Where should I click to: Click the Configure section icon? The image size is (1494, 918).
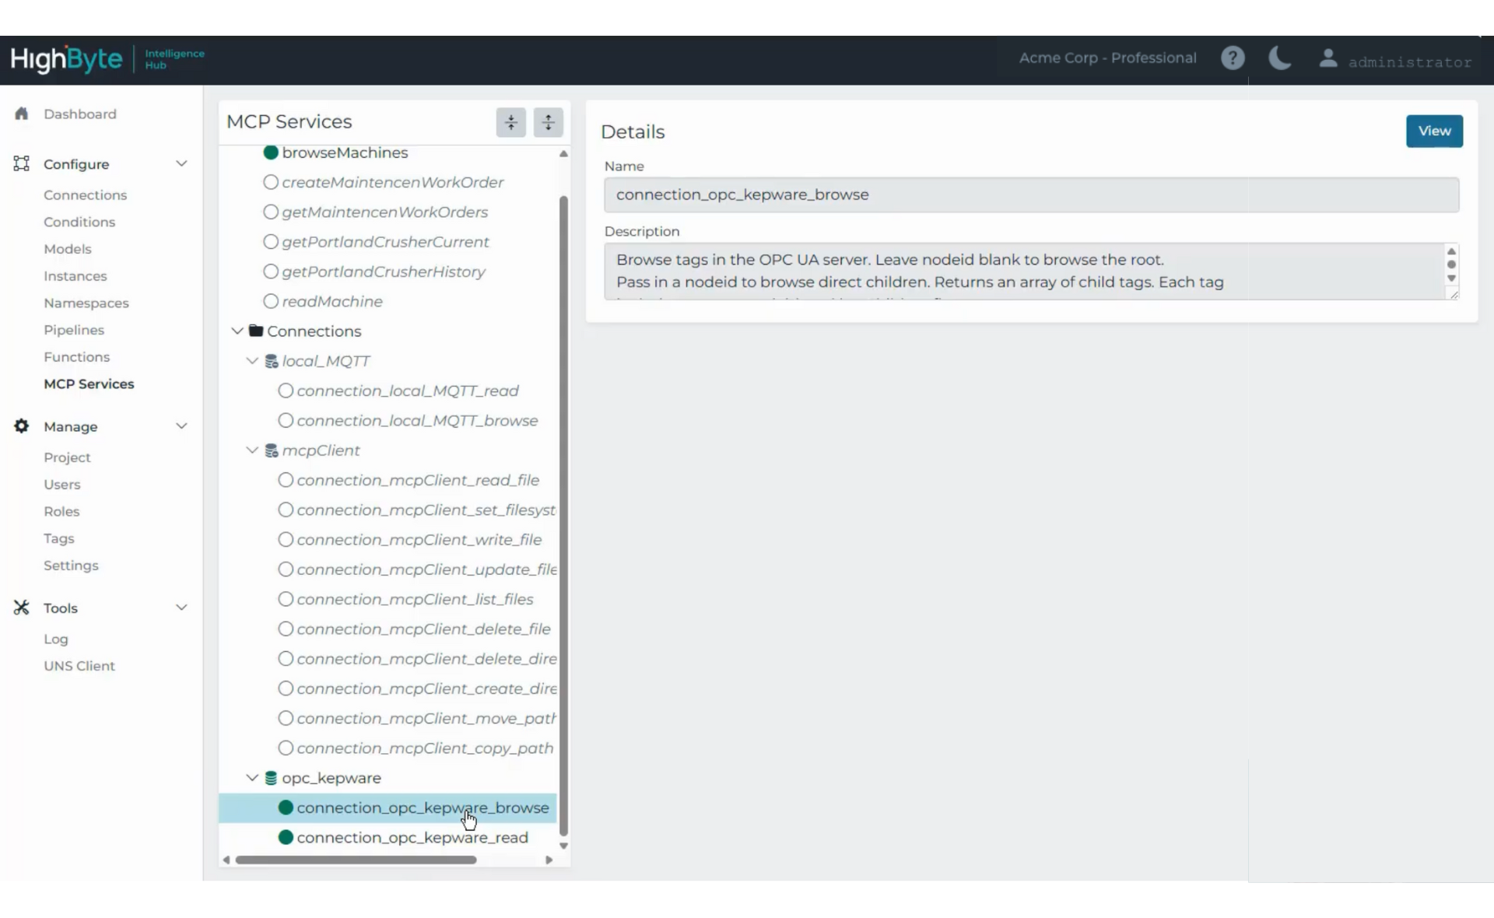(21, 163)
